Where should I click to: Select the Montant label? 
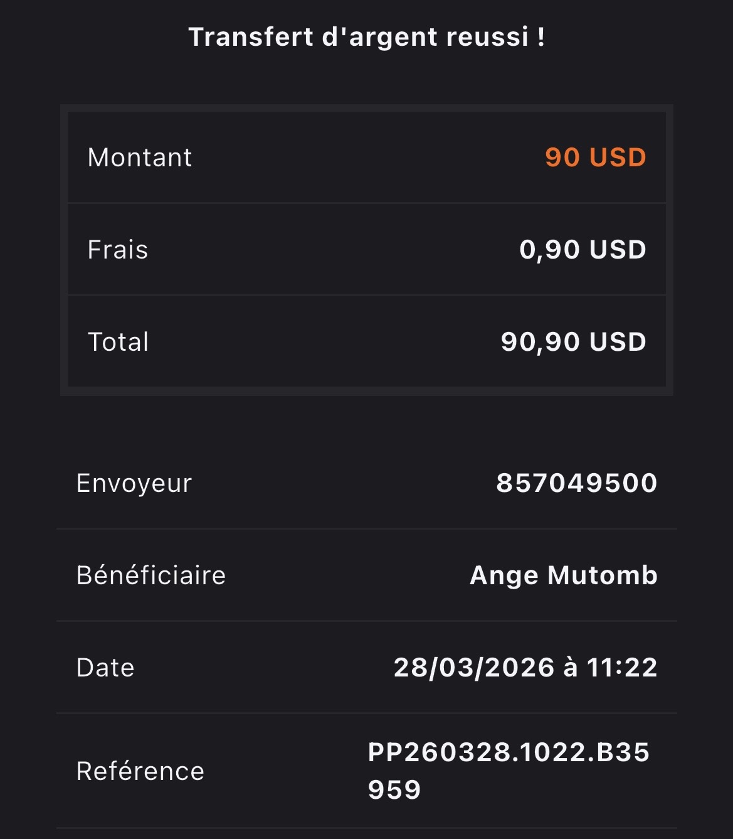coord(140,158)
